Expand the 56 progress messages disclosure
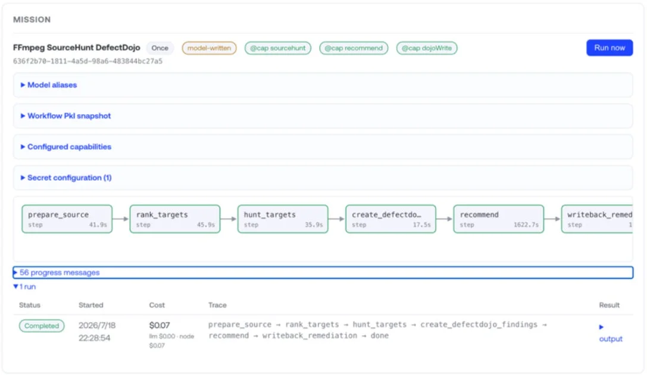The width and height of the screenshot is (647, 375). click(x=323, y=272)
